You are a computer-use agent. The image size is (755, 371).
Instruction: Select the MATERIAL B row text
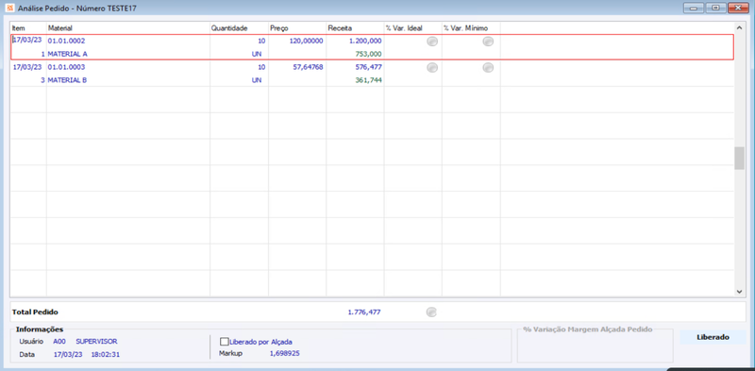[67, 80]
